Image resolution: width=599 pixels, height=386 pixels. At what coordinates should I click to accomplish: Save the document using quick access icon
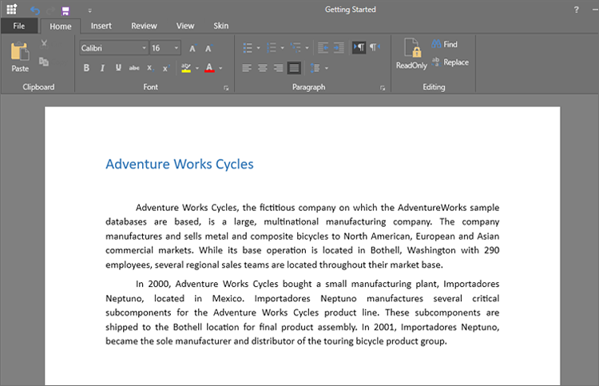coord(65,10)
